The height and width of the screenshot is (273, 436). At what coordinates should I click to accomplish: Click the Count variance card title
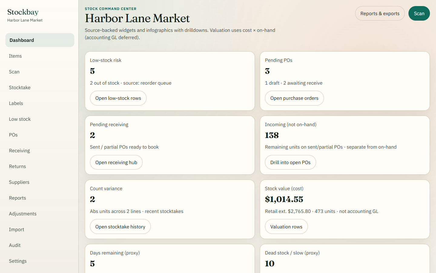[x=106, y=189]
